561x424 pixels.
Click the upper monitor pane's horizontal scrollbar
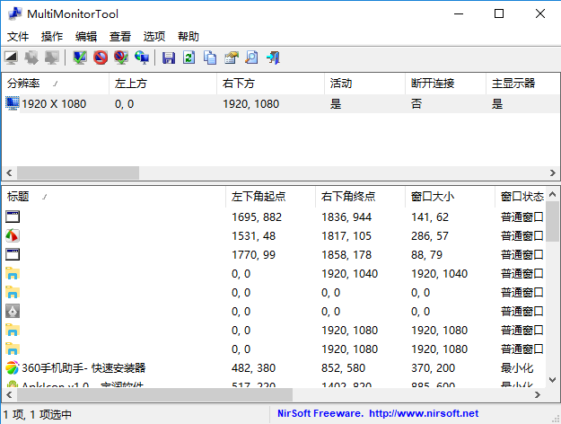(x=78, y=172)
